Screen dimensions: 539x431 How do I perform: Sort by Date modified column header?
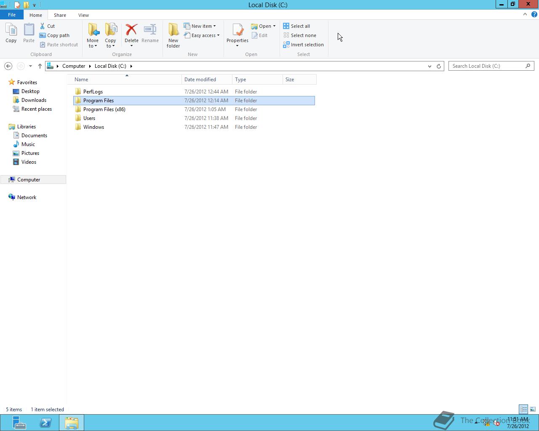(207, 79)
